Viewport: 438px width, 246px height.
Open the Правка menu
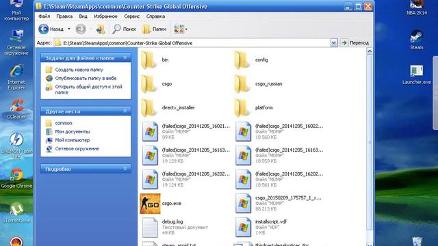pyautogui.click(x=64, y=16)
